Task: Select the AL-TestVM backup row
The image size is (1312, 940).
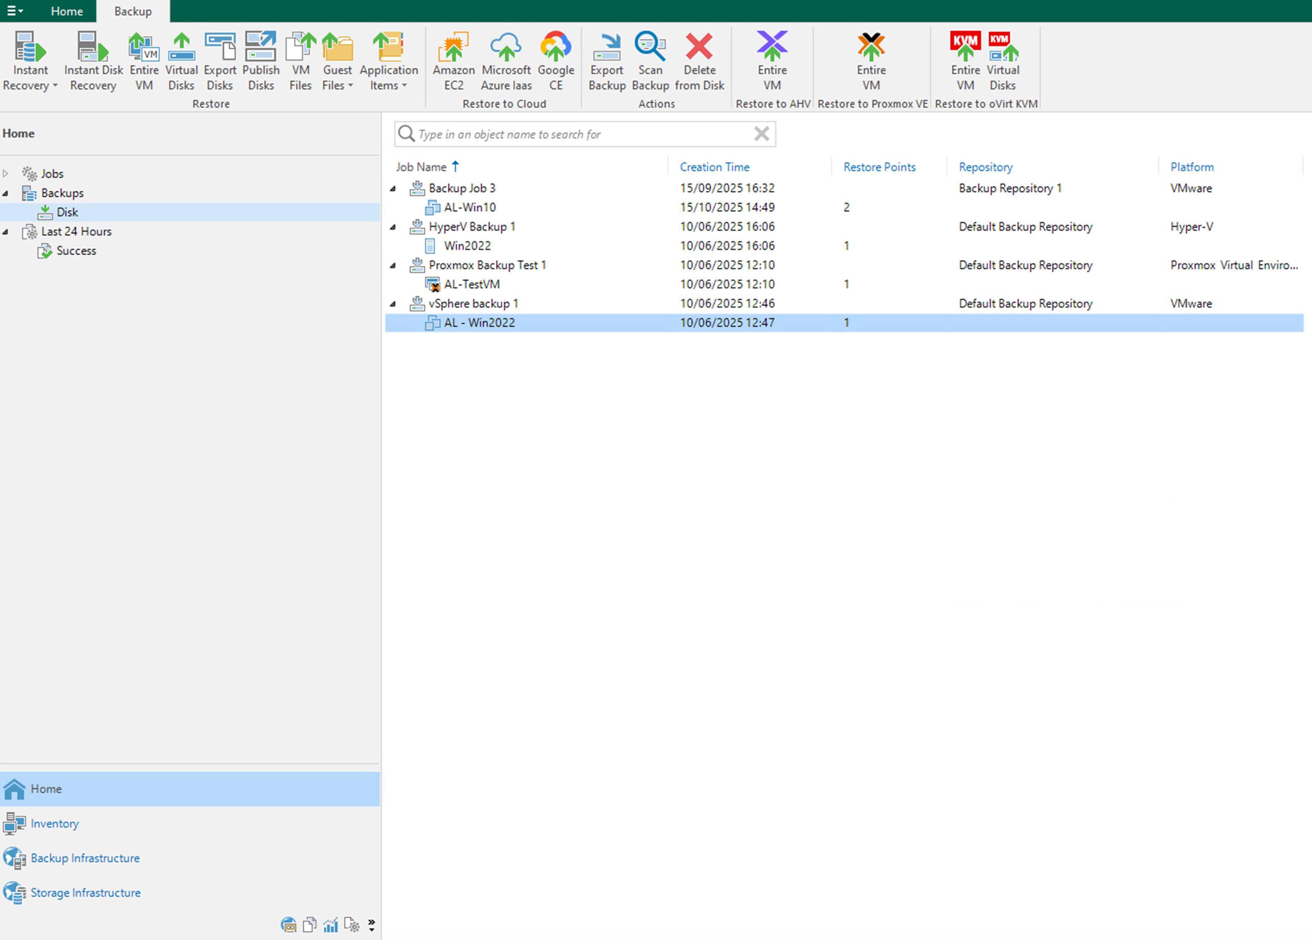Action: 472,285
